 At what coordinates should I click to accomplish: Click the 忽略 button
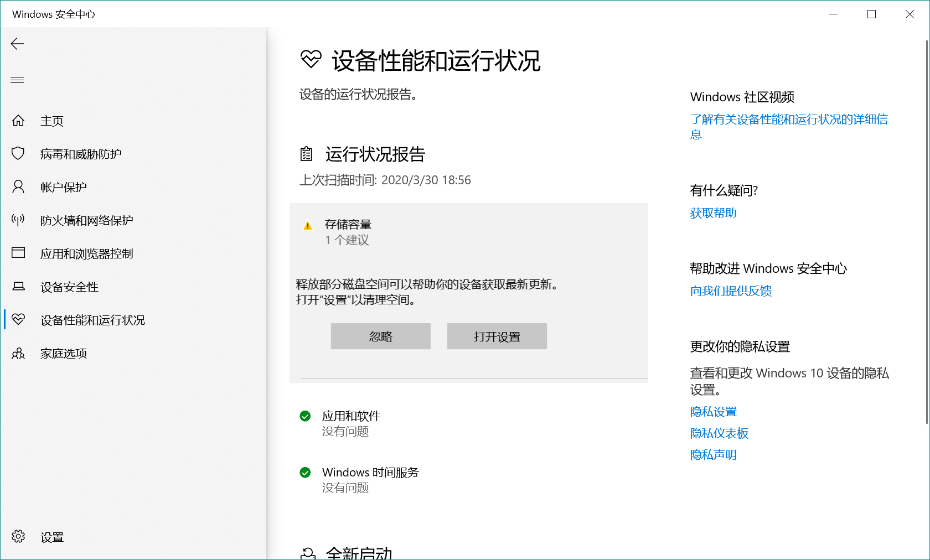coord(381,336)
